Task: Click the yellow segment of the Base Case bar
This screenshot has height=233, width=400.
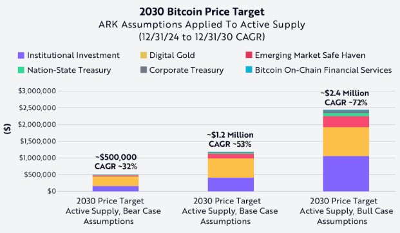Action: pos(231,168)
